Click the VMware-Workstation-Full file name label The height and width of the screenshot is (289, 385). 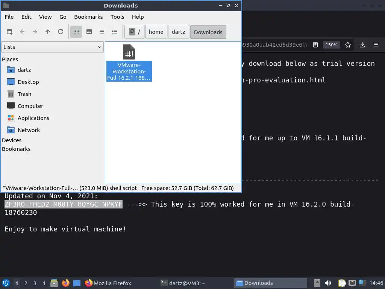click(129, 71)
